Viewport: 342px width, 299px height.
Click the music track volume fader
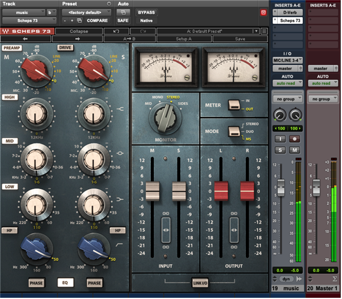coord(281,188)
